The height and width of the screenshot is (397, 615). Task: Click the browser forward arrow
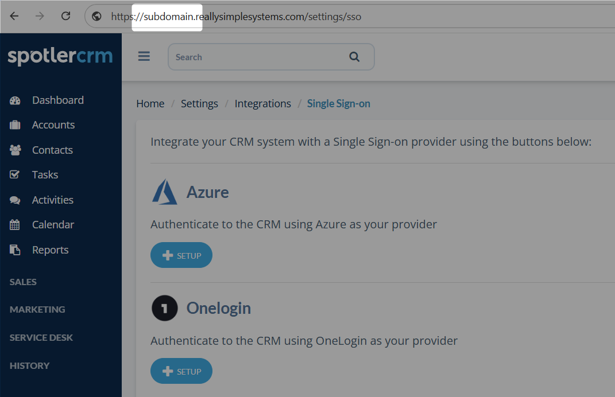coord(40,16)
